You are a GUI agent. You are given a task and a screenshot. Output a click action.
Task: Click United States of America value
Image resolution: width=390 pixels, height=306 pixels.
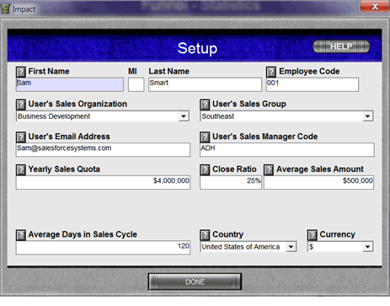241,247
